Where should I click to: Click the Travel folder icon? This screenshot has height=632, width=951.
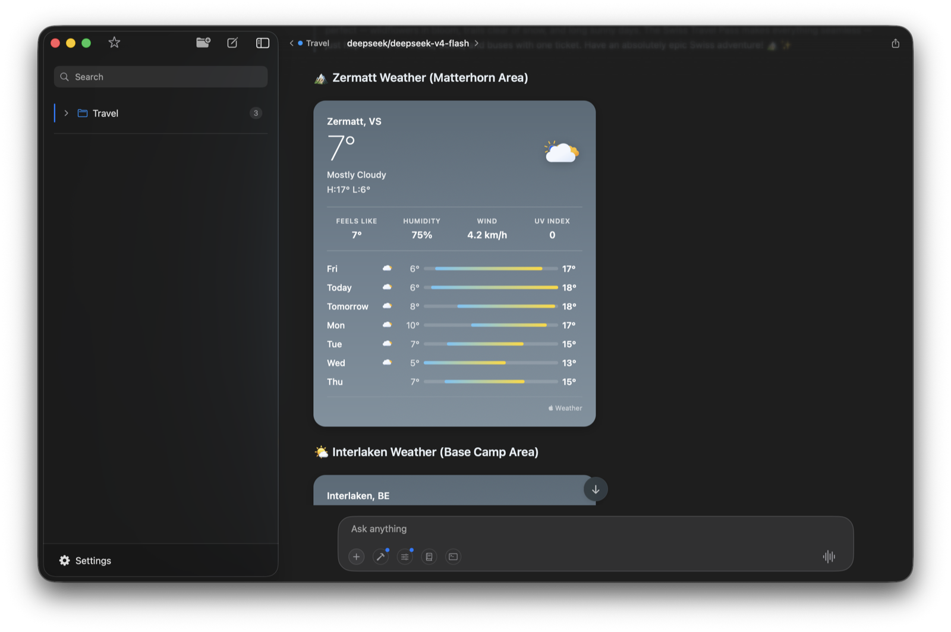point(83,113)
